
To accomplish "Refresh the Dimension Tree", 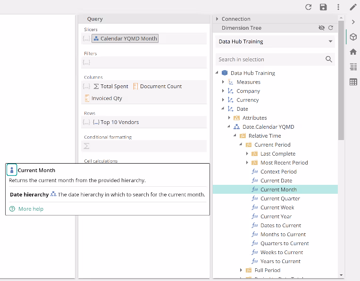I will coord(331,28).
